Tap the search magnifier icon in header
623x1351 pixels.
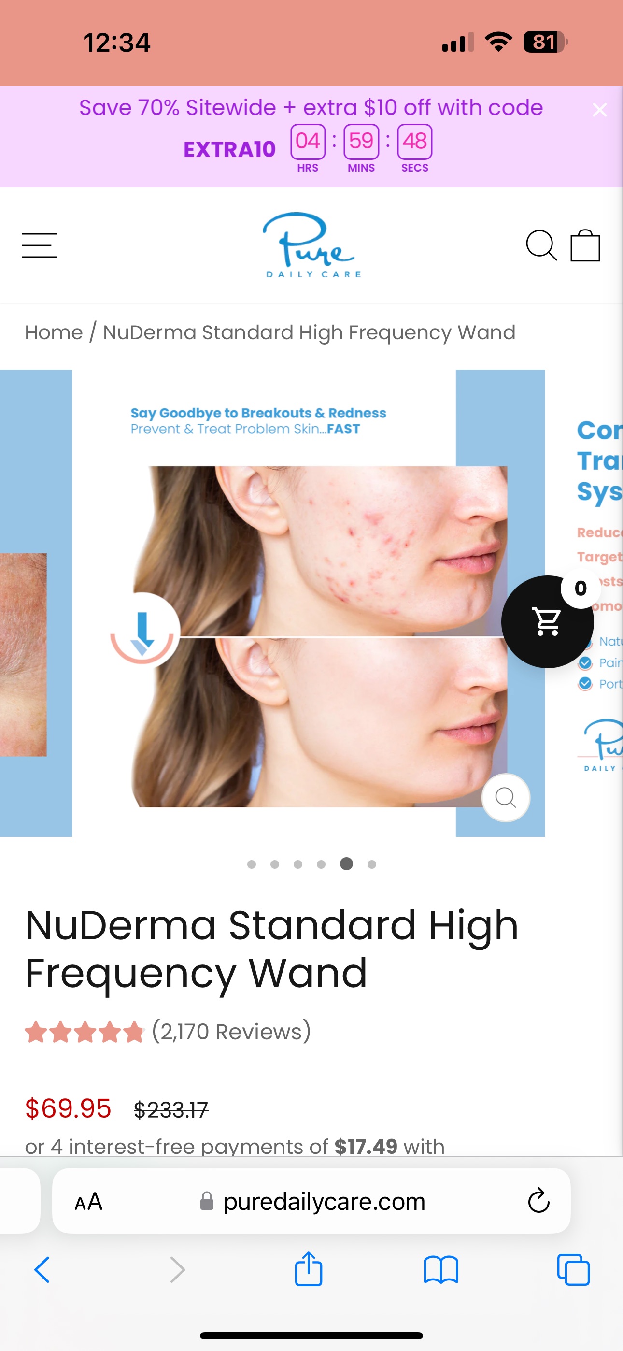click(541, 245)
